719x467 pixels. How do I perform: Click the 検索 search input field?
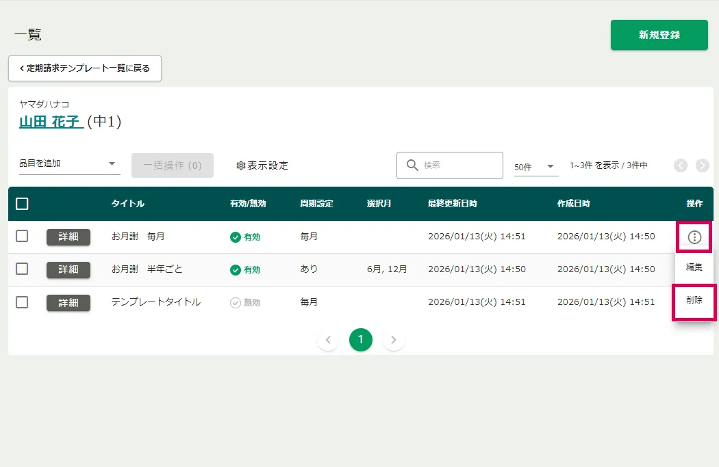tap(459, 165)
